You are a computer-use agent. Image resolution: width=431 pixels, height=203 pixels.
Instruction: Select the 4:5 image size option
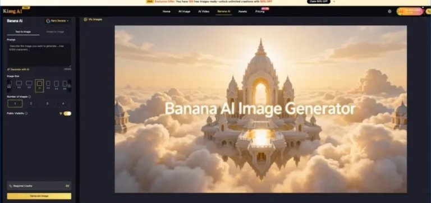(x=65, y=85)
